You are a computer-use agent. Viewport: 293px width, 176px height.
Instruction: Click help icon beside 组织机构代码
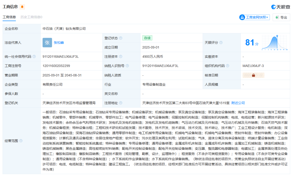click(x=227, y=66)
